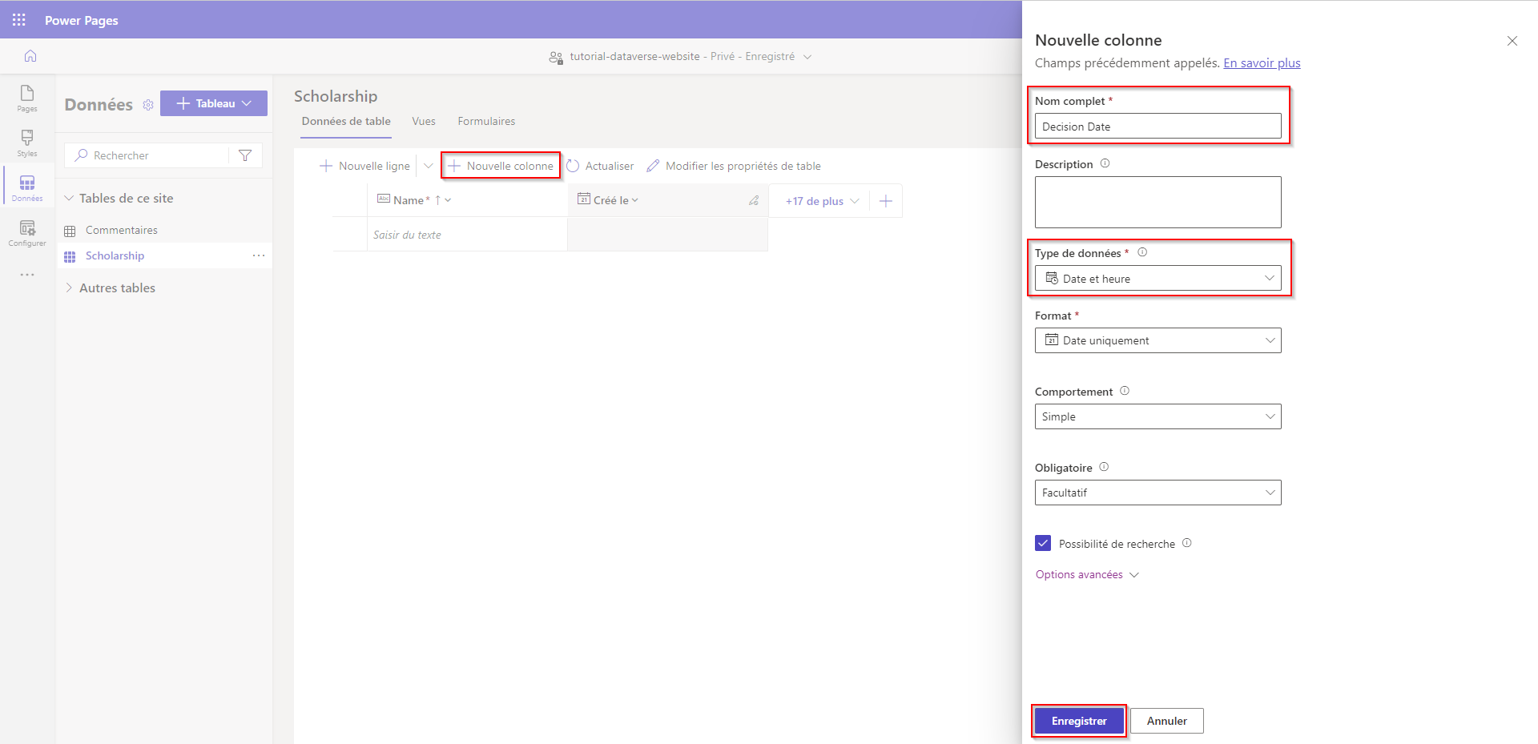Click Annuler to cancel
The height and width of the screenshot is (744, 1538).
tap(1166, 721)
